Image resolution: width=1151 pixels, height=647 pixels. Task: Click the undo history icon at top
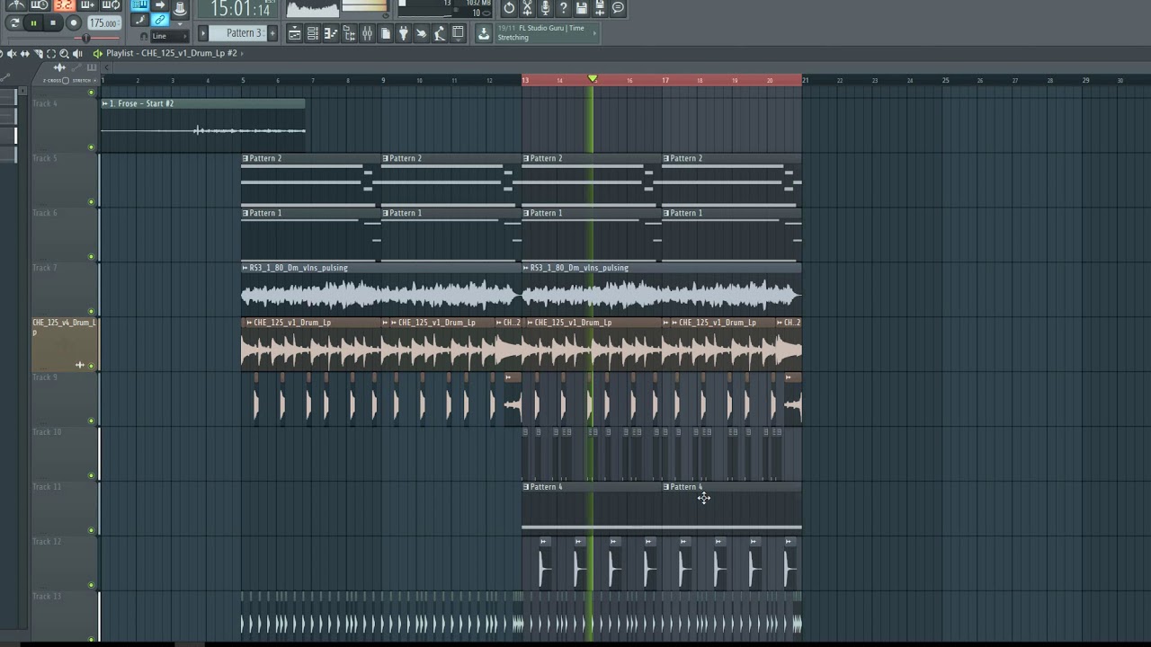509,8
